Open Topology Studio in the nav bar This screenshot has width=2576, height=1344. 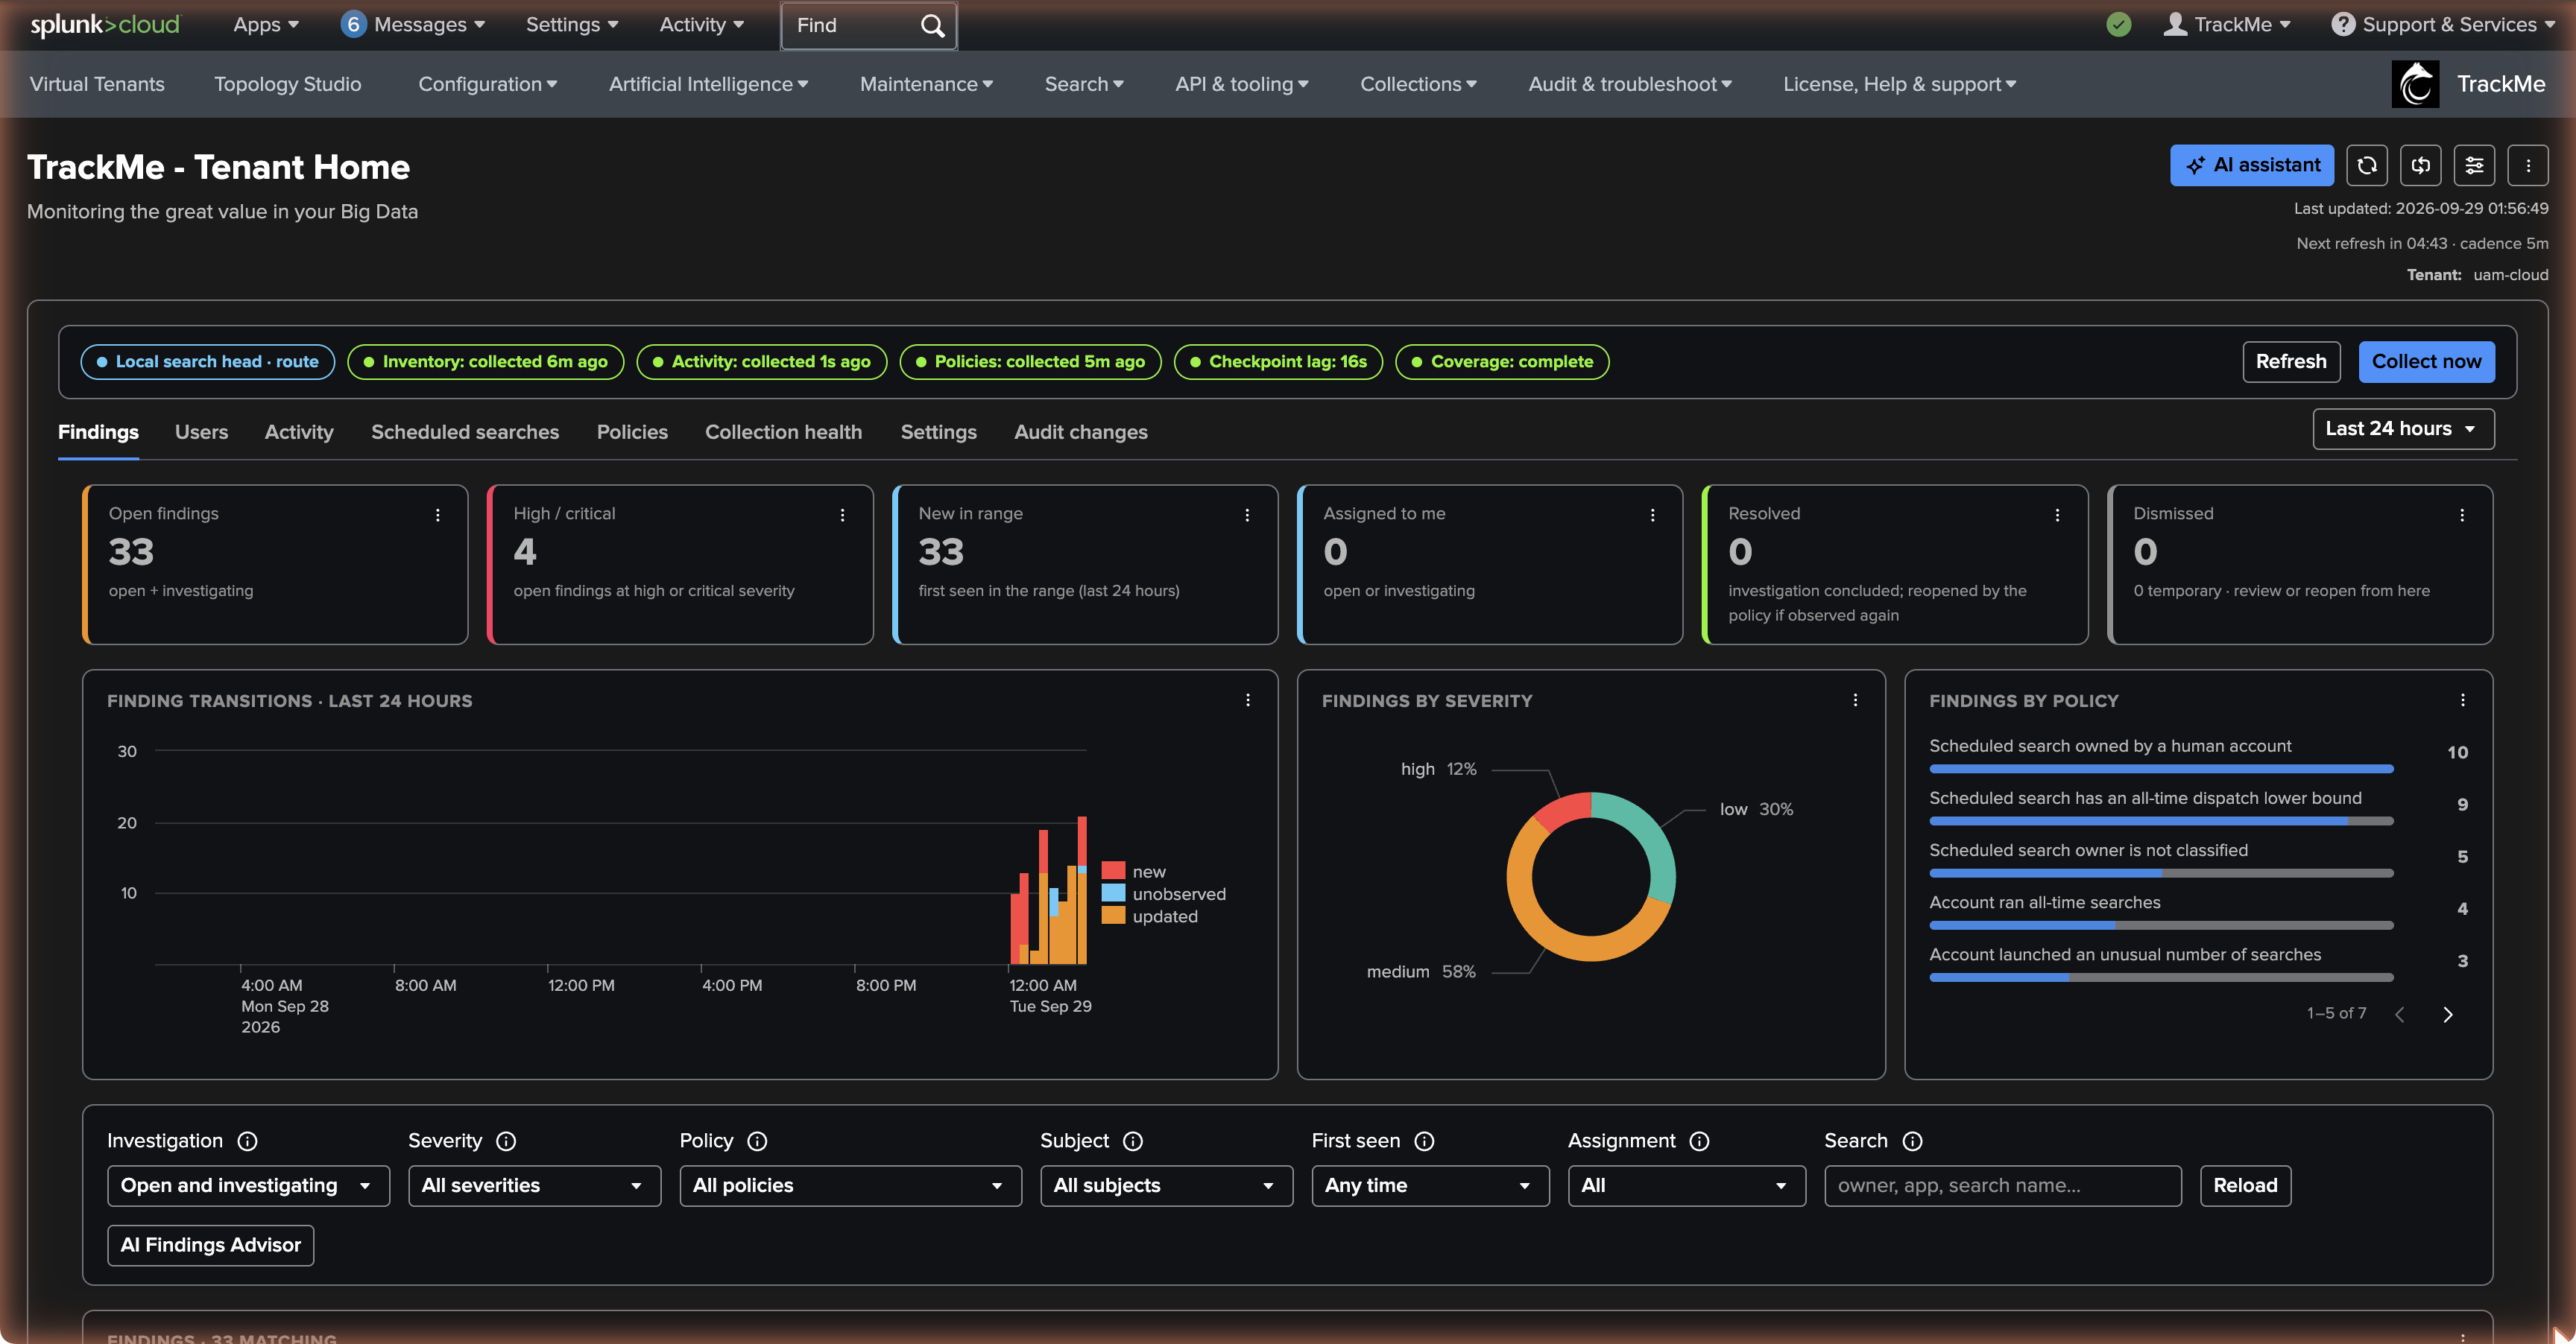tap(287, 84)
